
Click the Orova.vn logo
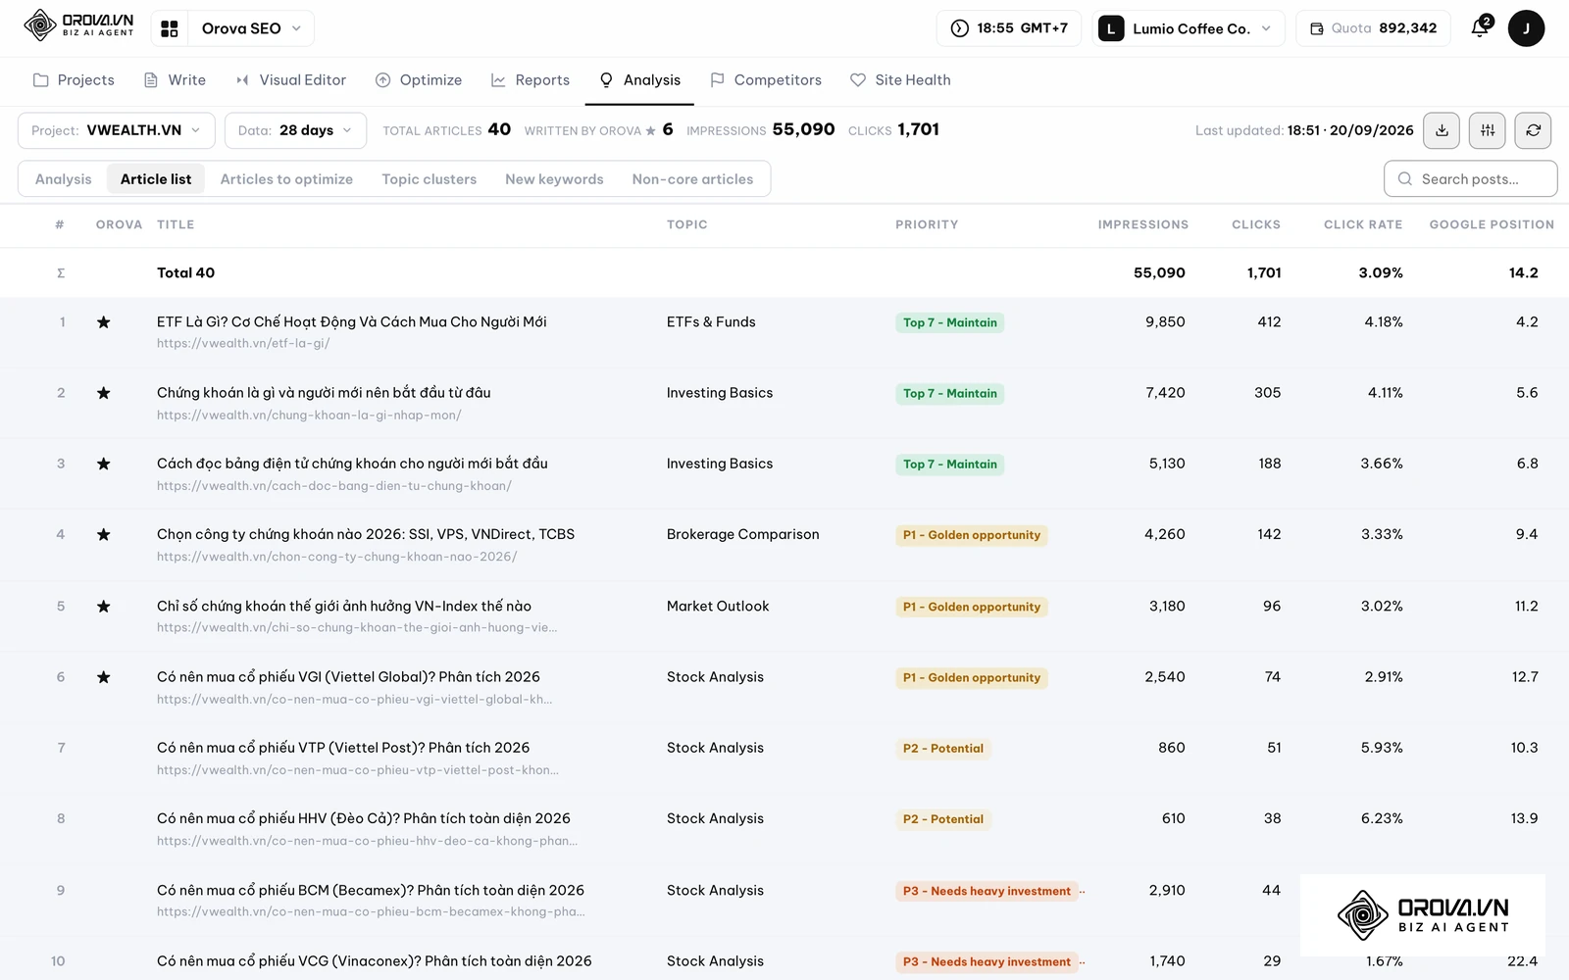78,25
